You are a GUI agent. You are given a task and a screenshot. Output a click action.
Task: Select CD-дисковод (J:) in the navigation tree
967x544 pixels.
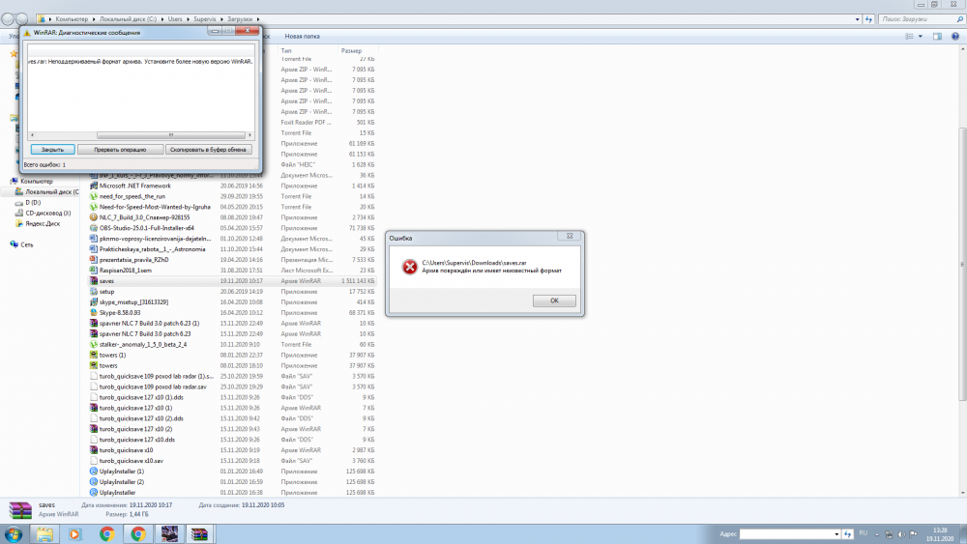[x=48, y=214]
